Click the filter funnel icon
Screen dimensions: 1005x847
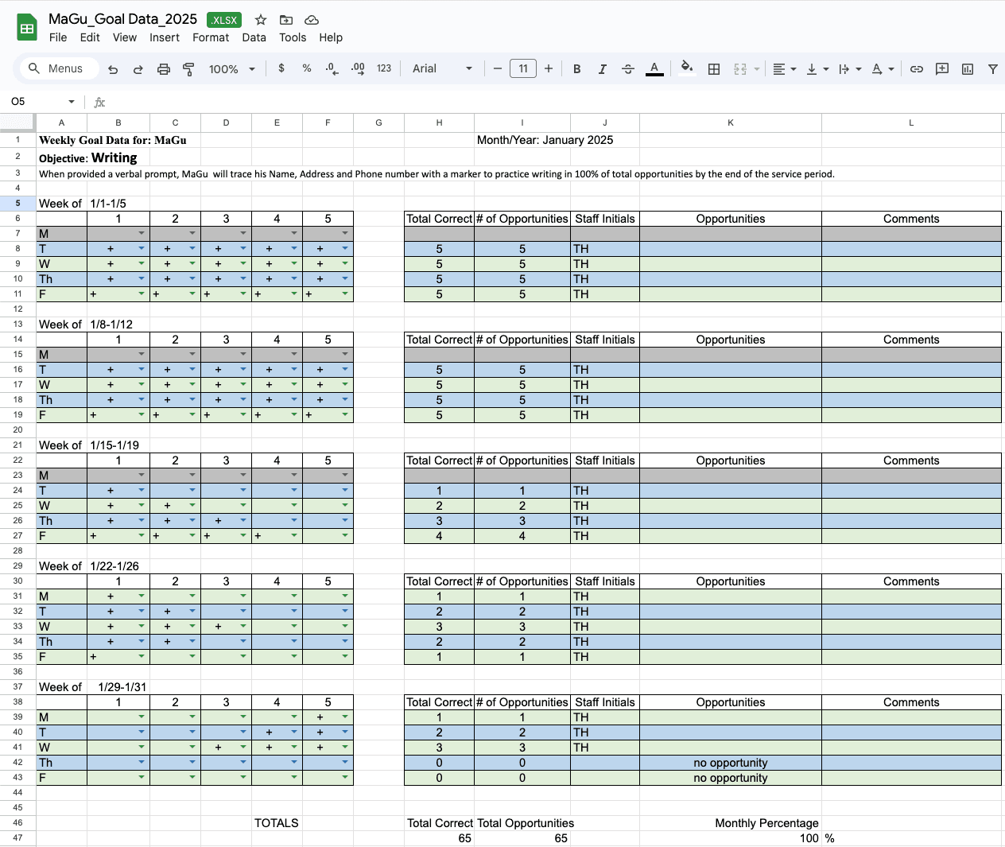point(993,69)
